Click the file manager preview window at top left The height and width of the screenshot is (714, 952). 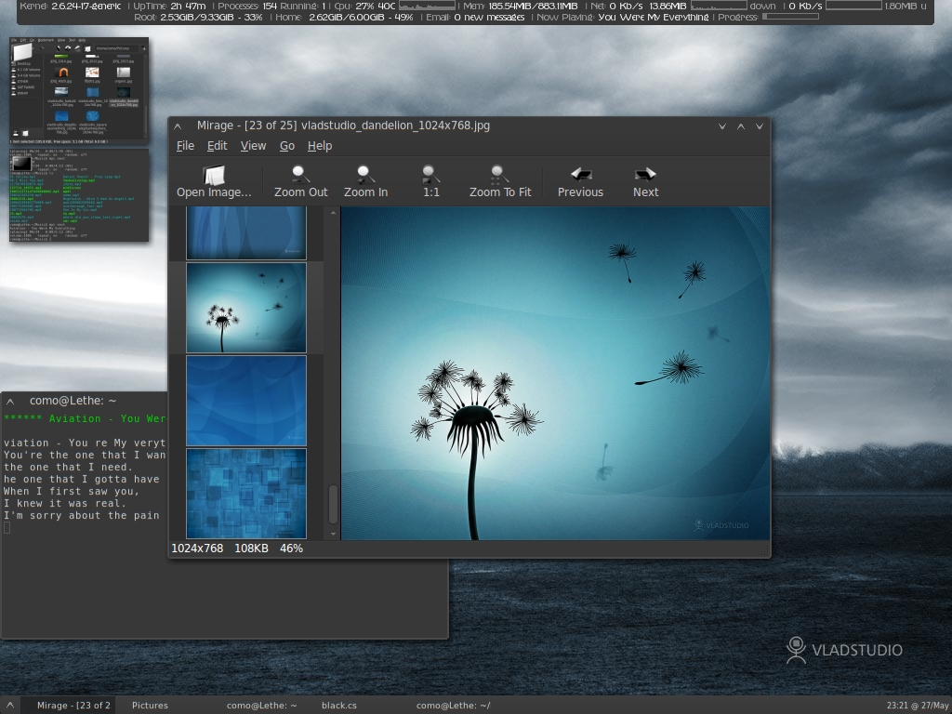(x=79, y=91)
